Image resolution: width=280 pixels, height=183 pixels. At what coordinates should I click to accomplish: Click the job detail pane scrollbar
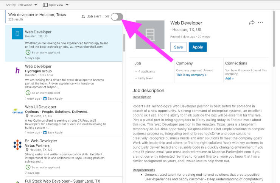pyautogui.click(x=274, y=39)
